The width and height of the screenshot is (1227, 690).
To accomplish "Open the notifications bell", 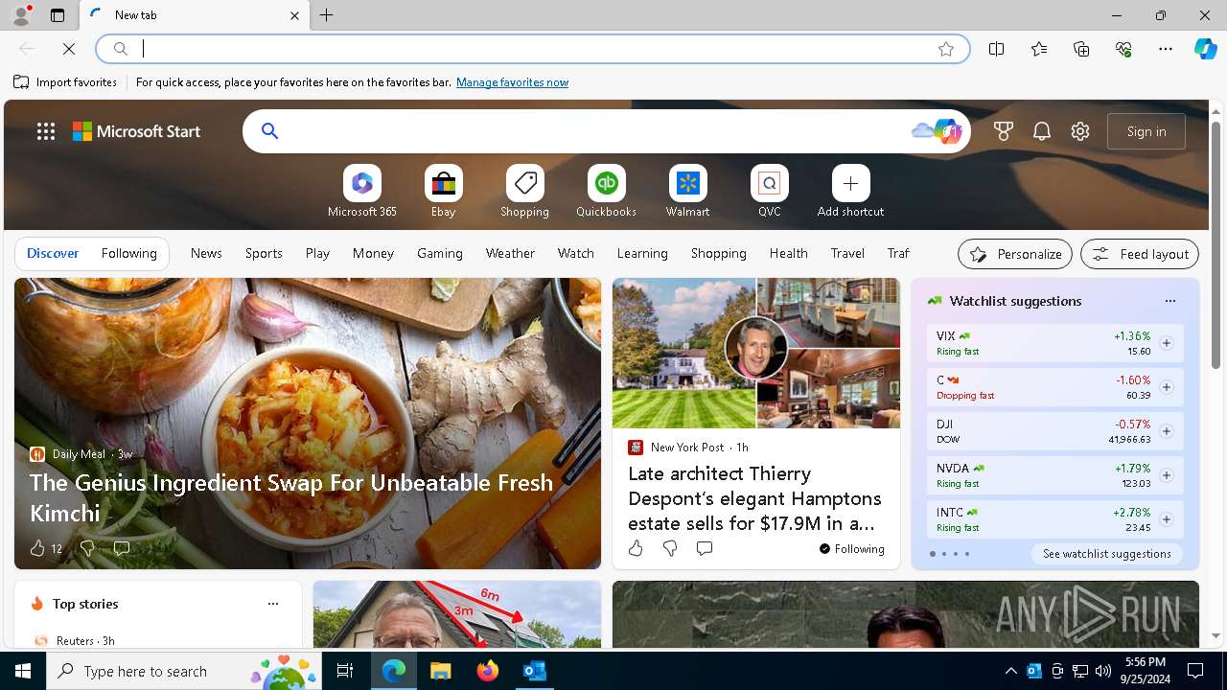I will 1042,131.
